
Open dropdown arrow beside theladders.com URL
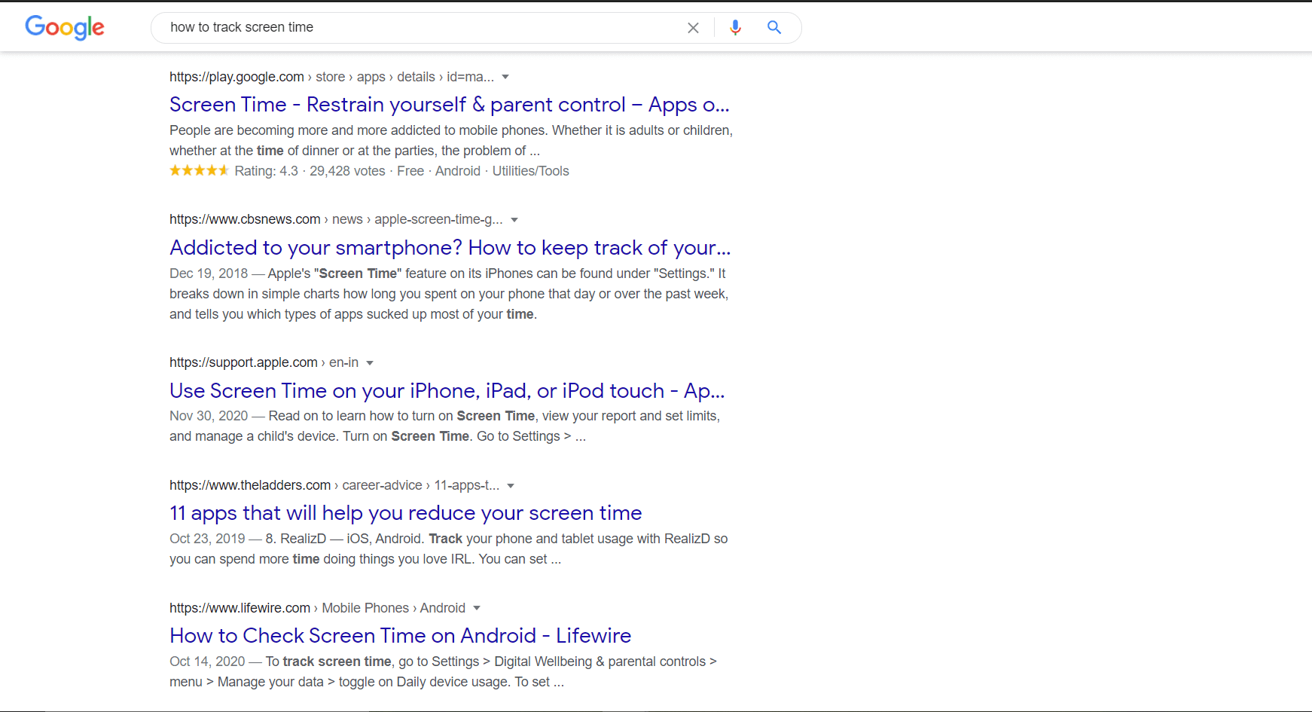(x=511, y=486)
